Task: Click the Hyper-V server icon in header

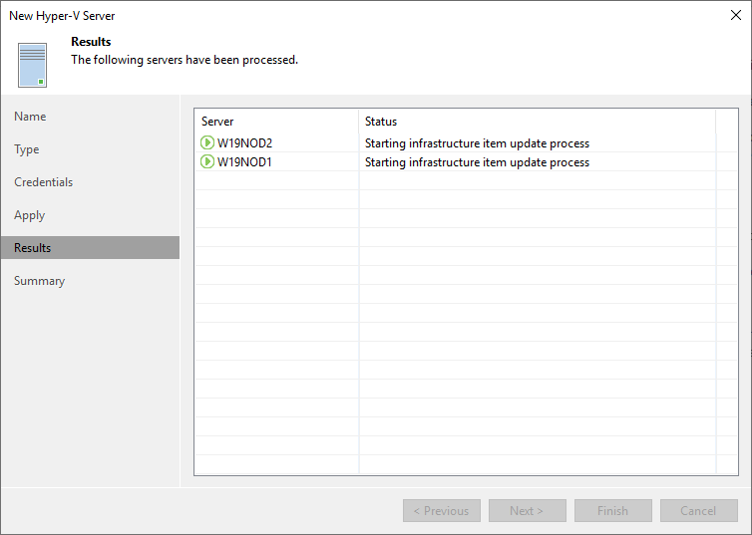Action: click(x=33, y=65)
